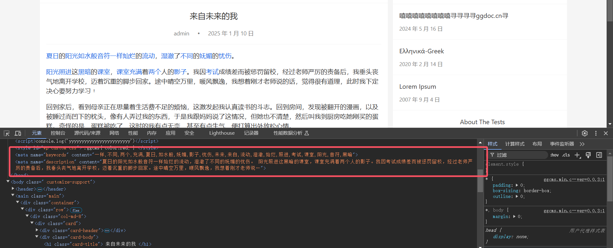Open ggcms.min.css source link for body rule
This screenshot has height=248, width=613.
coord(574,211)
